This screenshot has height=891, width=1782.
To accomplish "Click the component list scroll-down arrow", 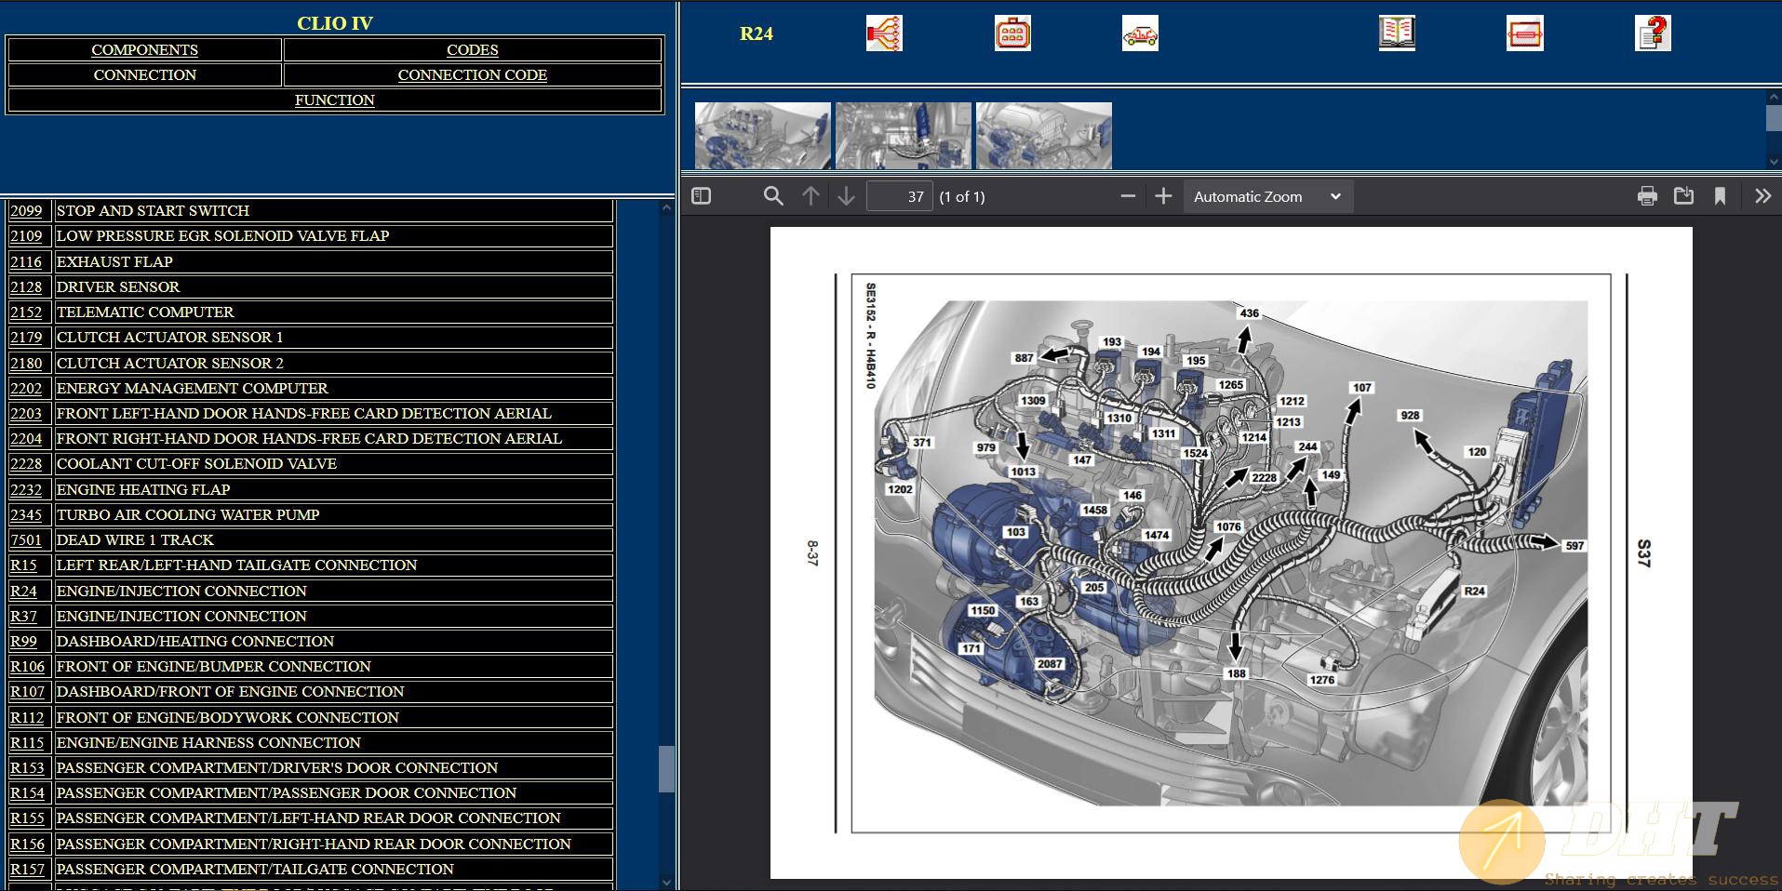I will coord(665,882).
